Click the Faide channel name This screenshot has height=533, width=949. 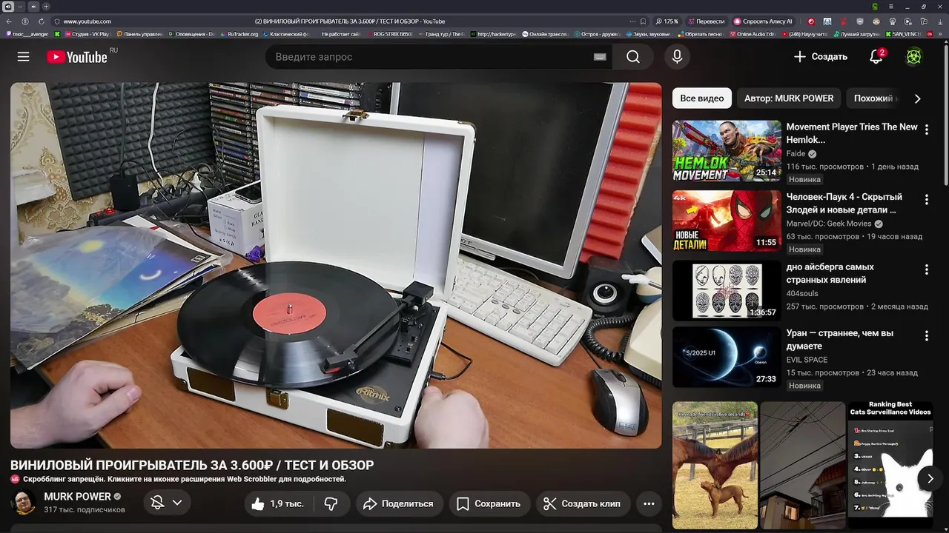796,154
